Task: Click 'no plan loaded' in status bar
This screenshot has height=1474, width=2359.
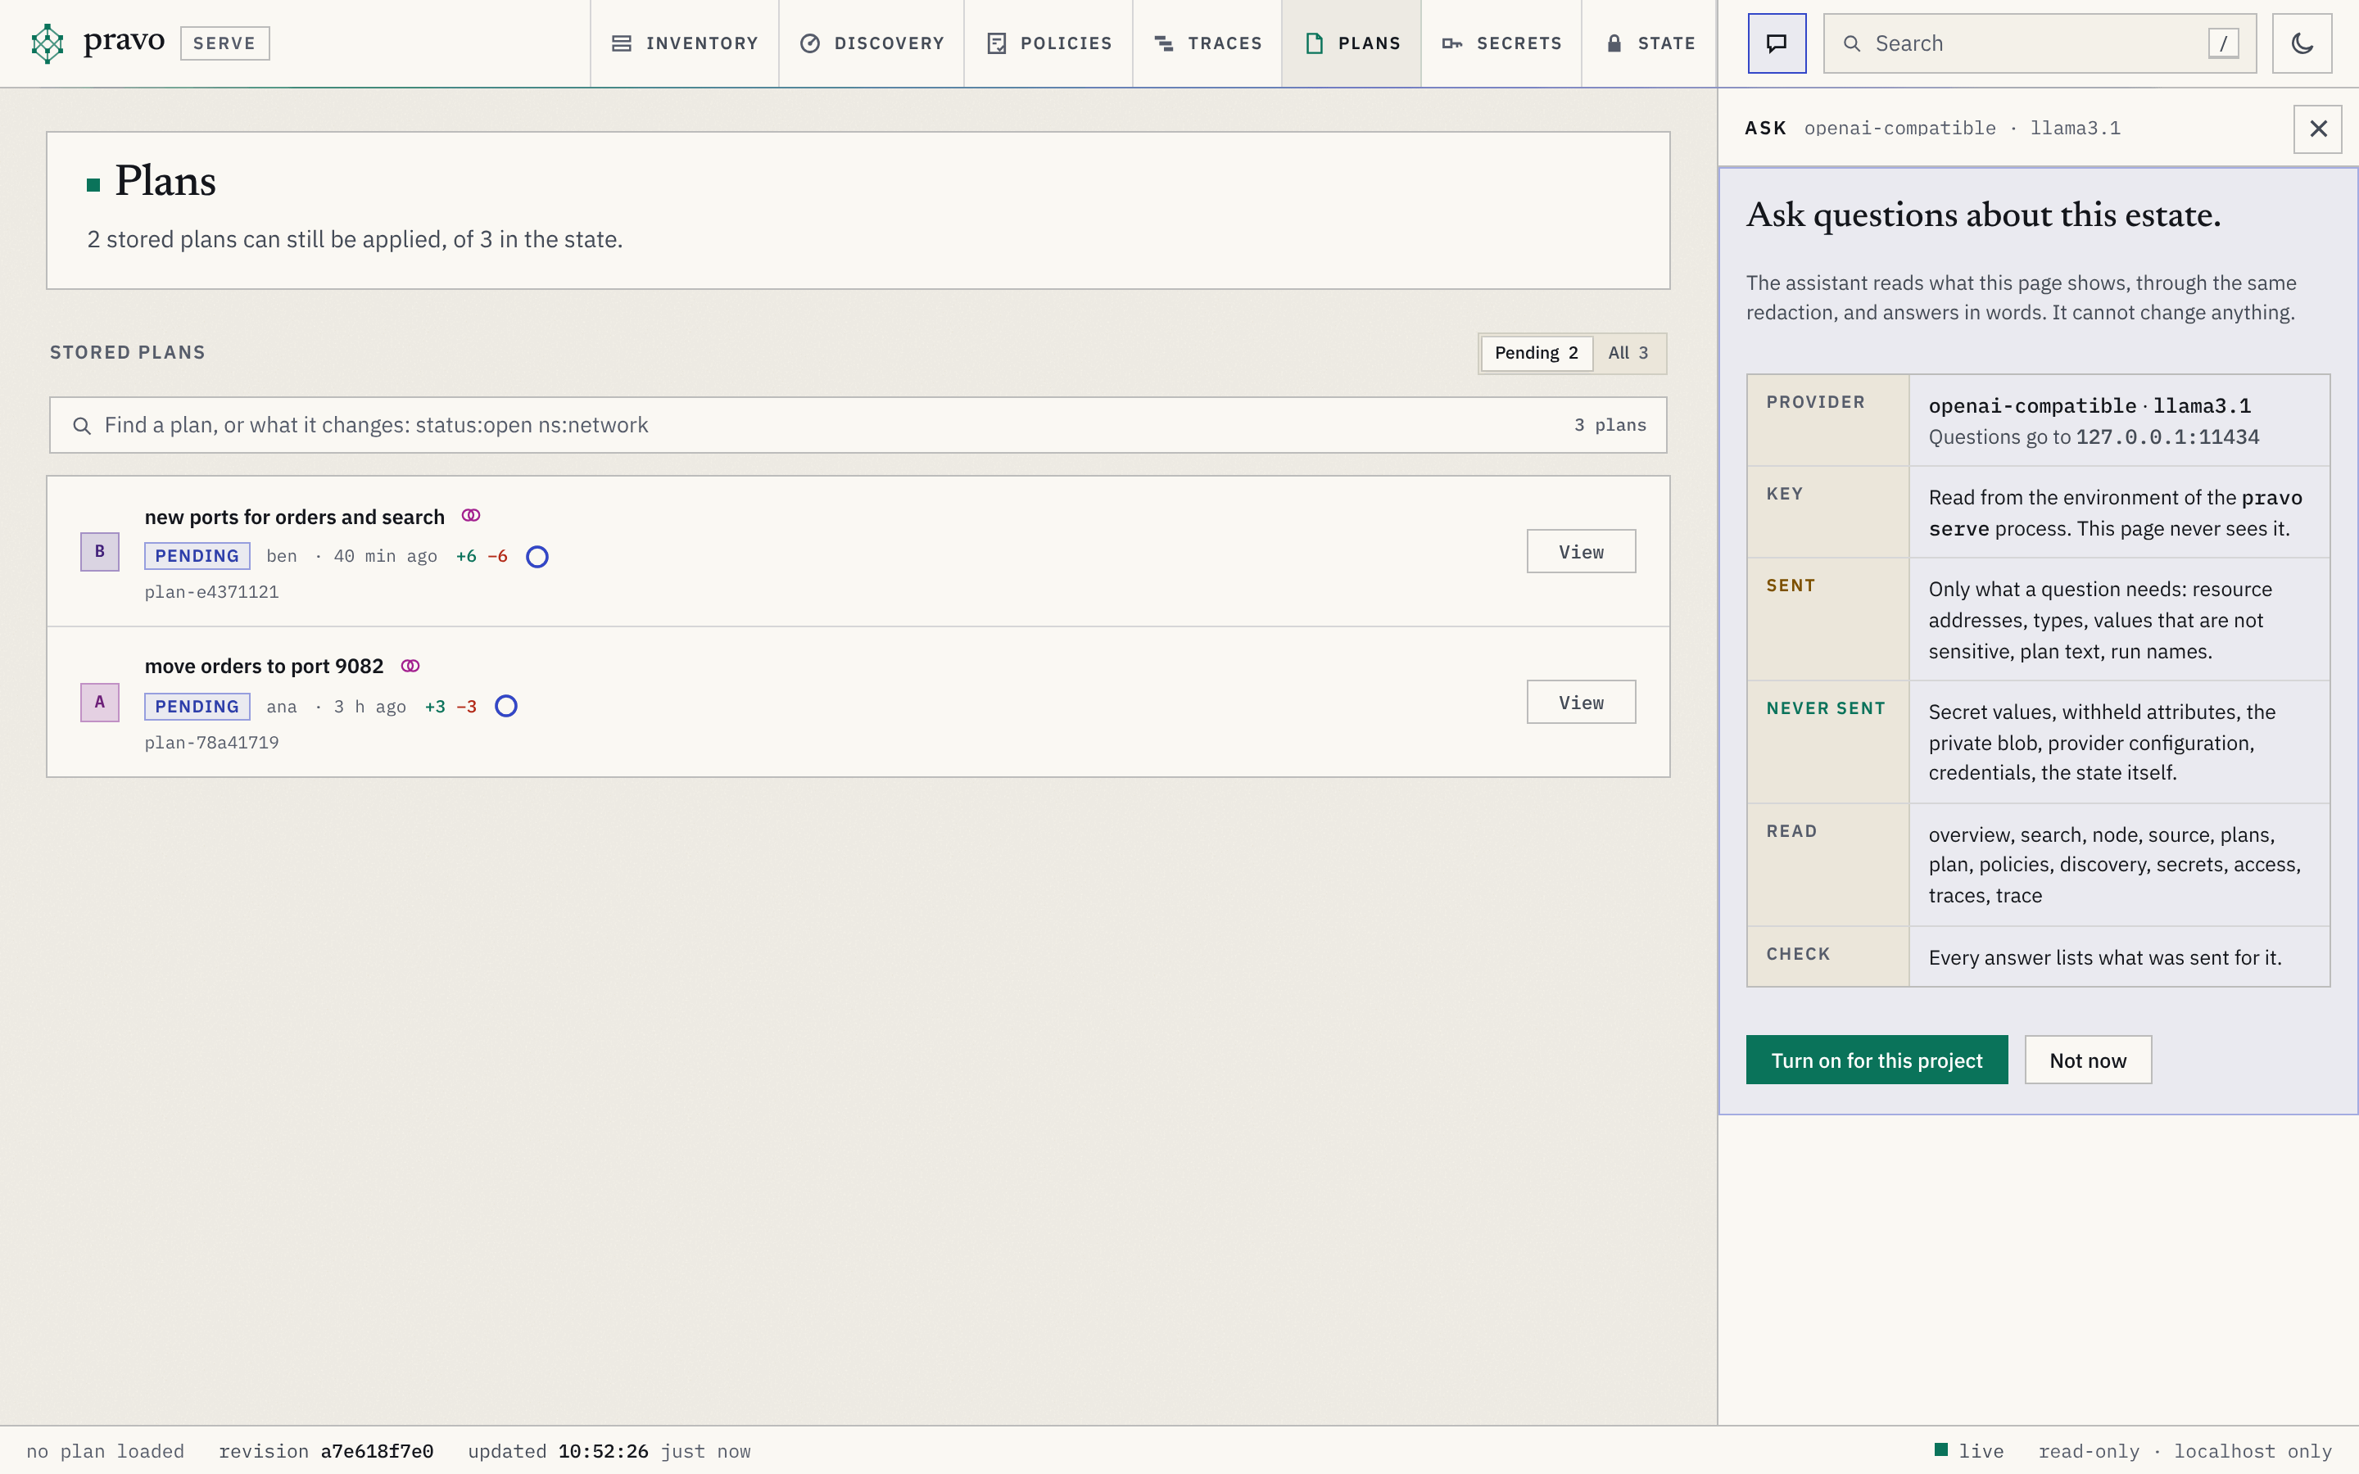Action: [106, 1450]
